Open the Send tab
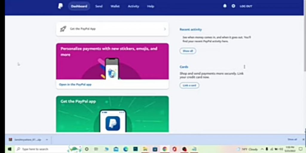306x153 pixels. tap(99, 6)
